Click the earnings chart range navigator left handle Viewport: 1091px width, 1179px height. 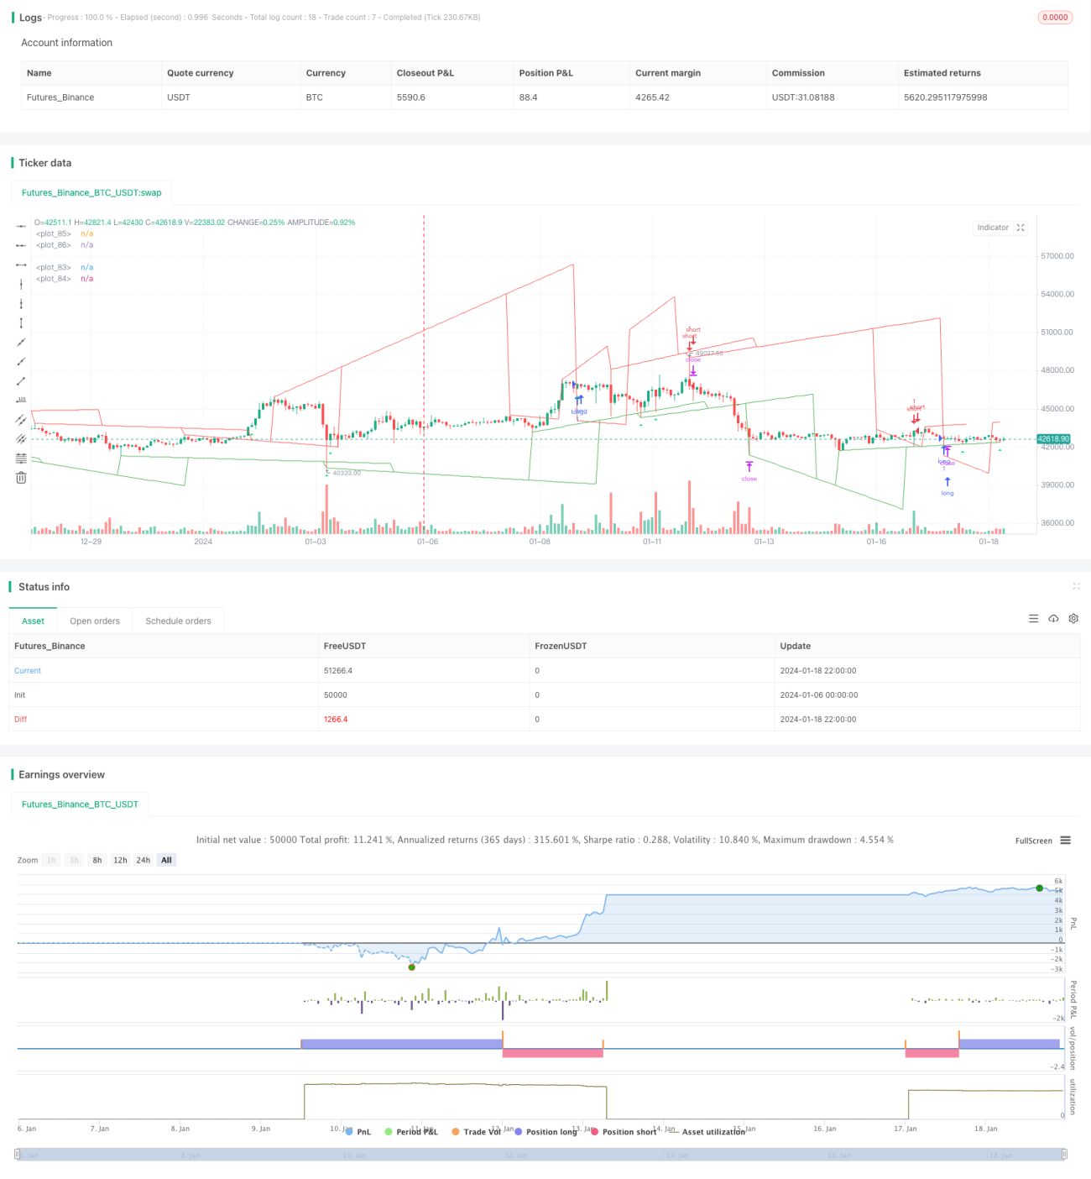click(18, 1155)
